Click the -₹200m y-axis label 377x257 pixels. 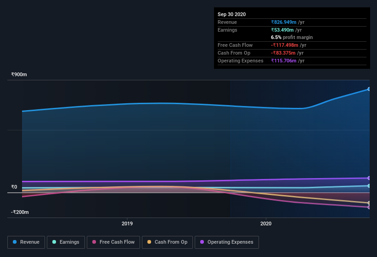(x=20, y=212)
